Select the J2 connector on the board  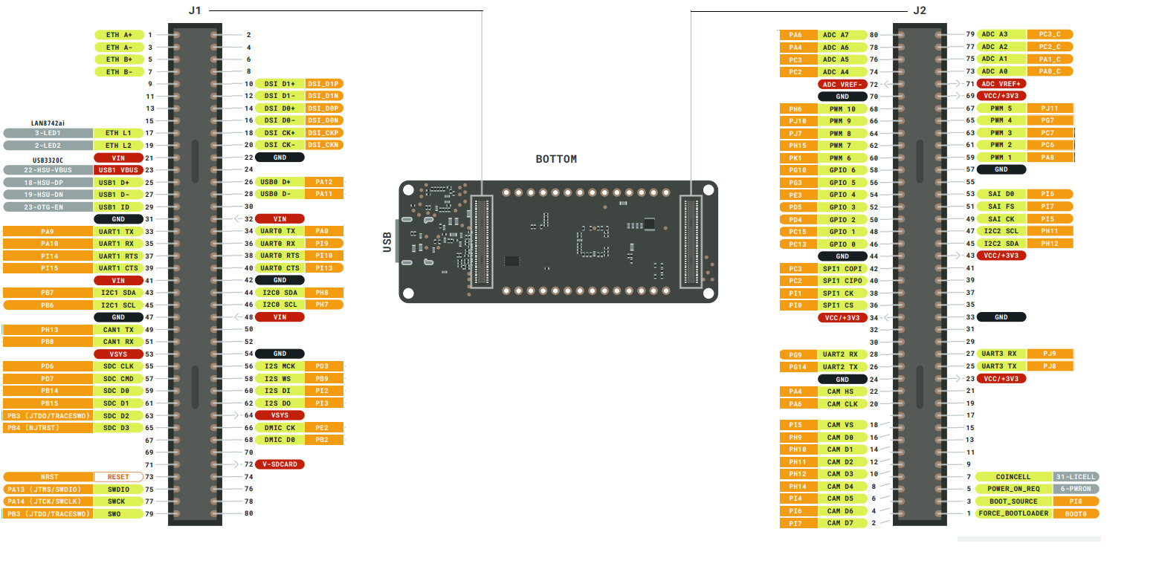coord(691,241)
